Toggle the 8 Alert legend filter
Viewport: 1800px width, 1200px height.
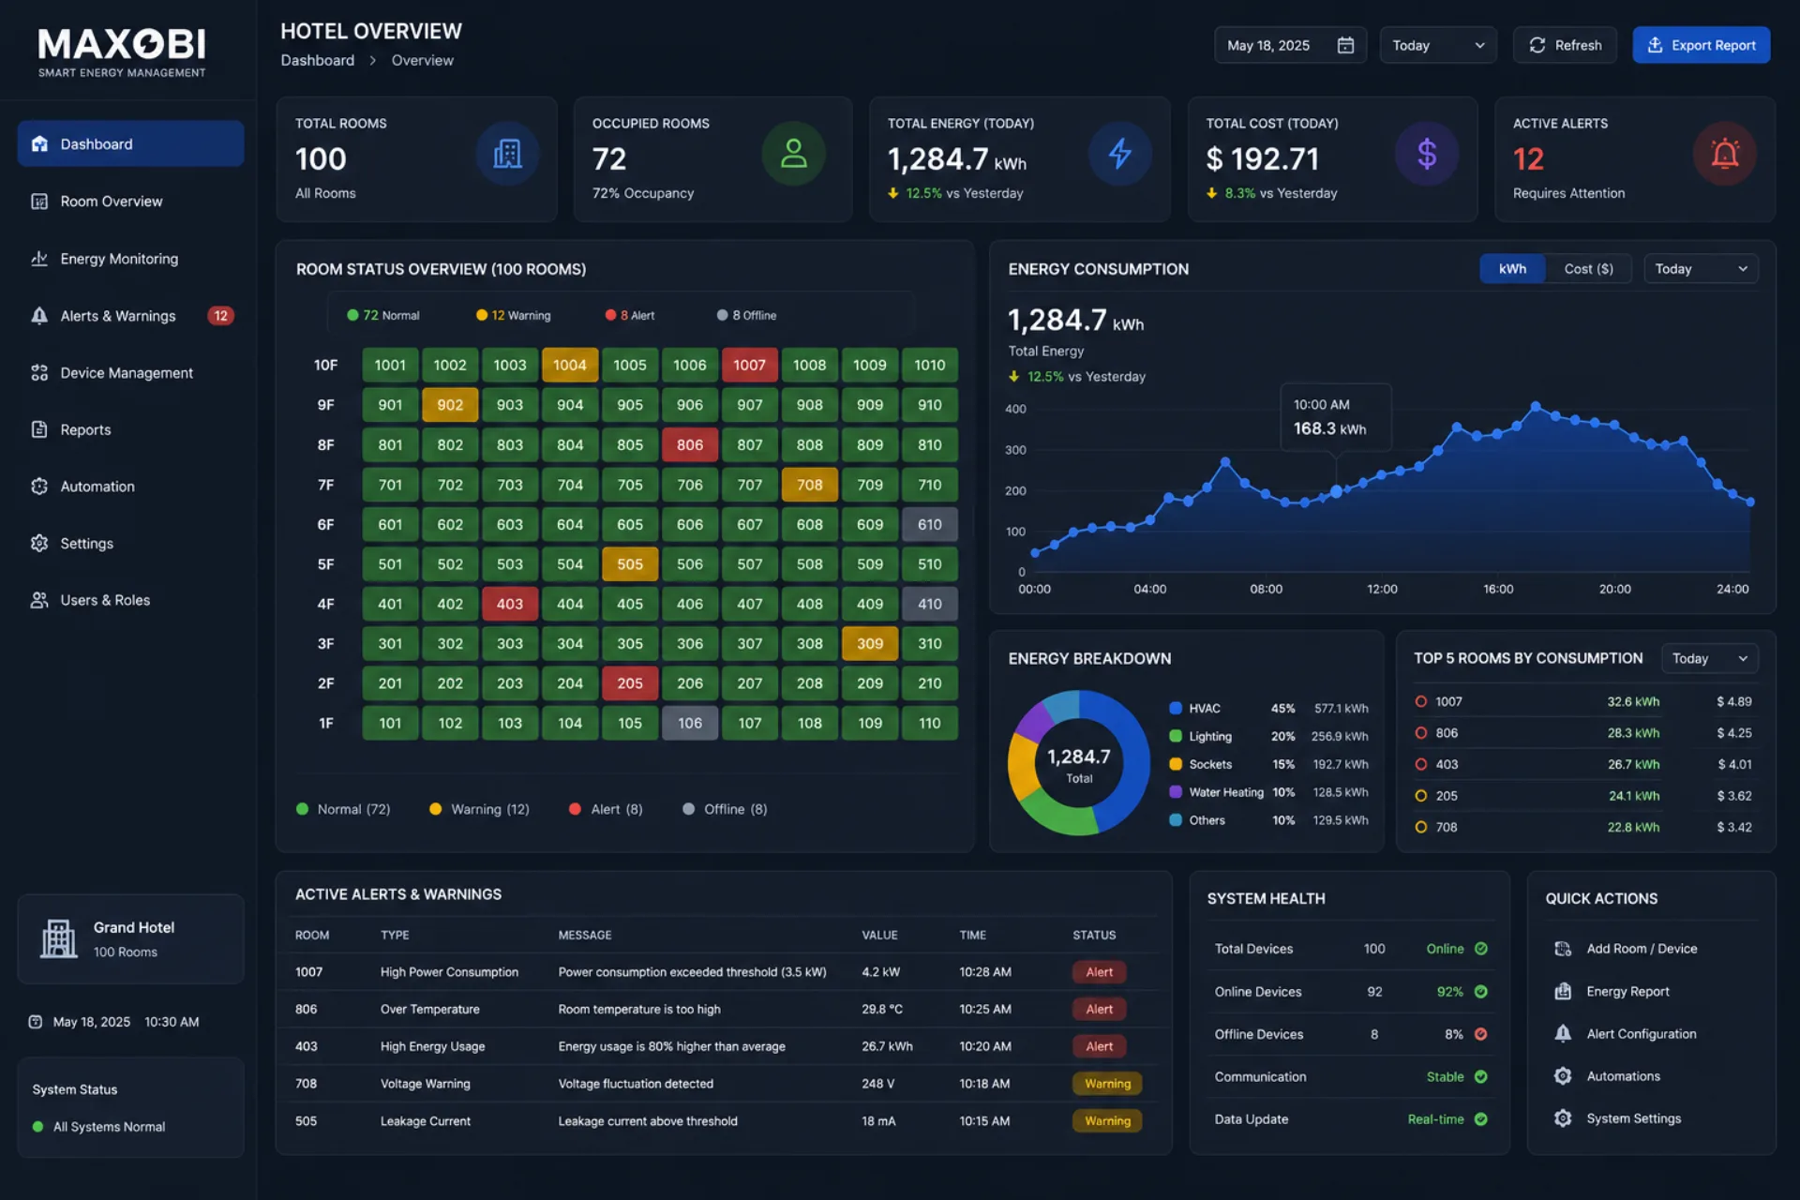[x=630, y=315]
